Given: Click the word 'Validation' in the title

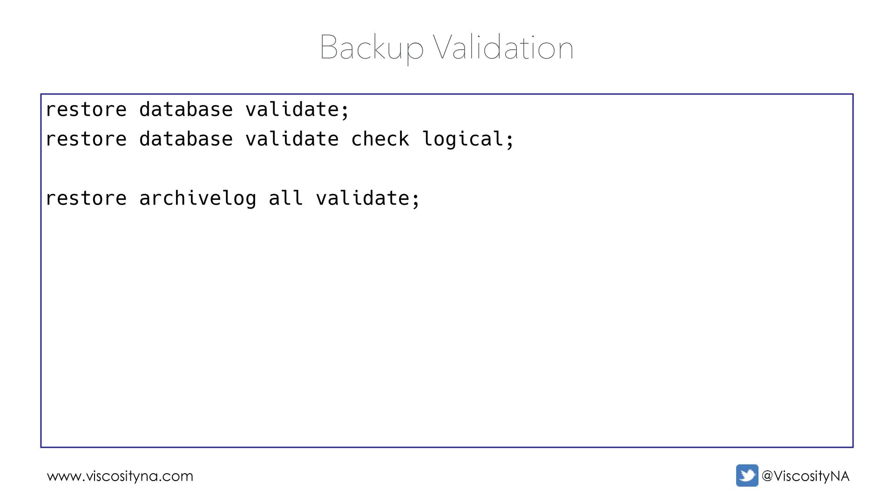Looking at the screenshot, I should pos(503,47).
